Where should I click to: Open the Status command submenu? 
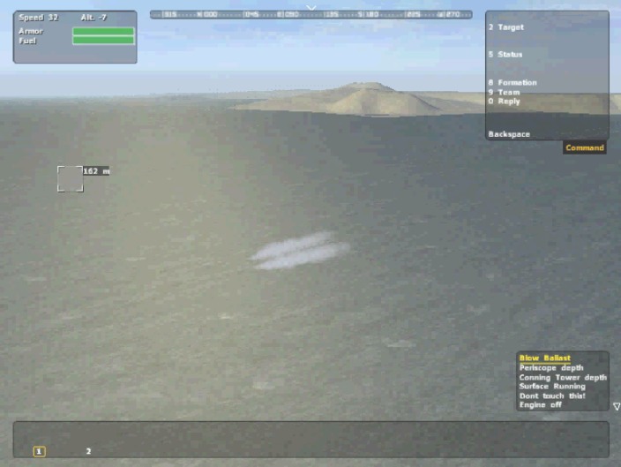[505, 55]
